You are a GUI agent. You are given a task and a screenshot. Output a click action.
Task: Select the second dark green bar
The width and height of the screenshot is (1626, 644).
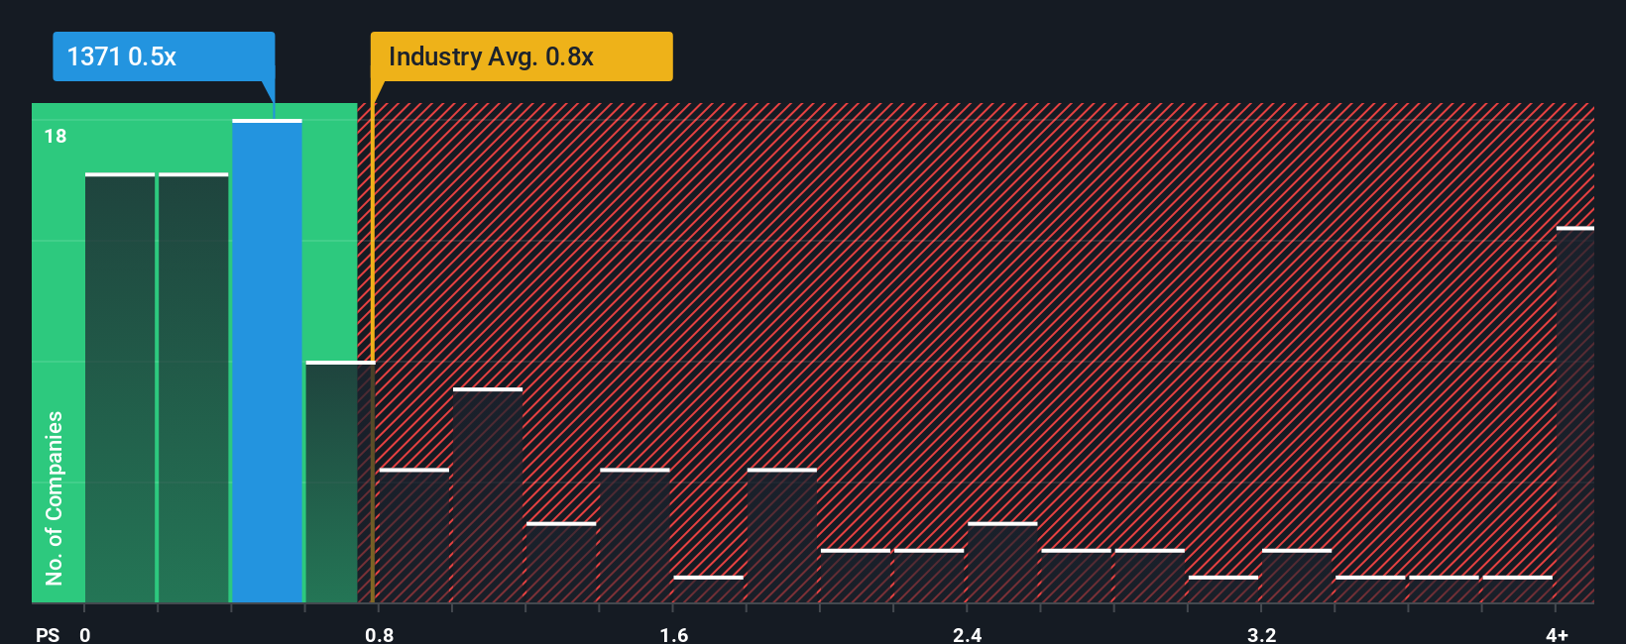[x=193, y=387]
